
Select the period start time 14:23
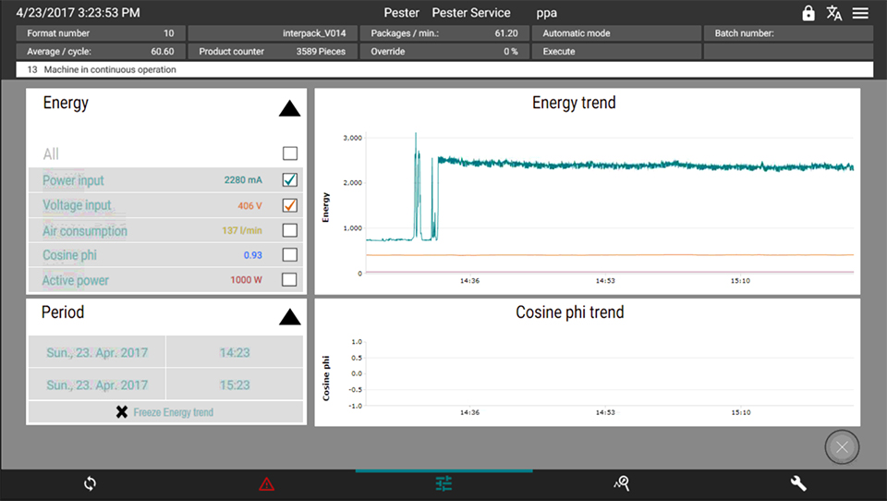click(x=235, y=352)
